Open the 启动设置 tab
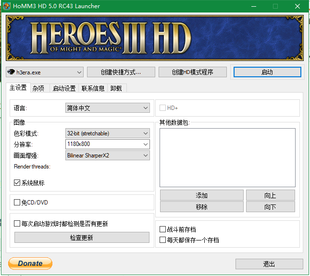The image size is (310, 276). 64,88
